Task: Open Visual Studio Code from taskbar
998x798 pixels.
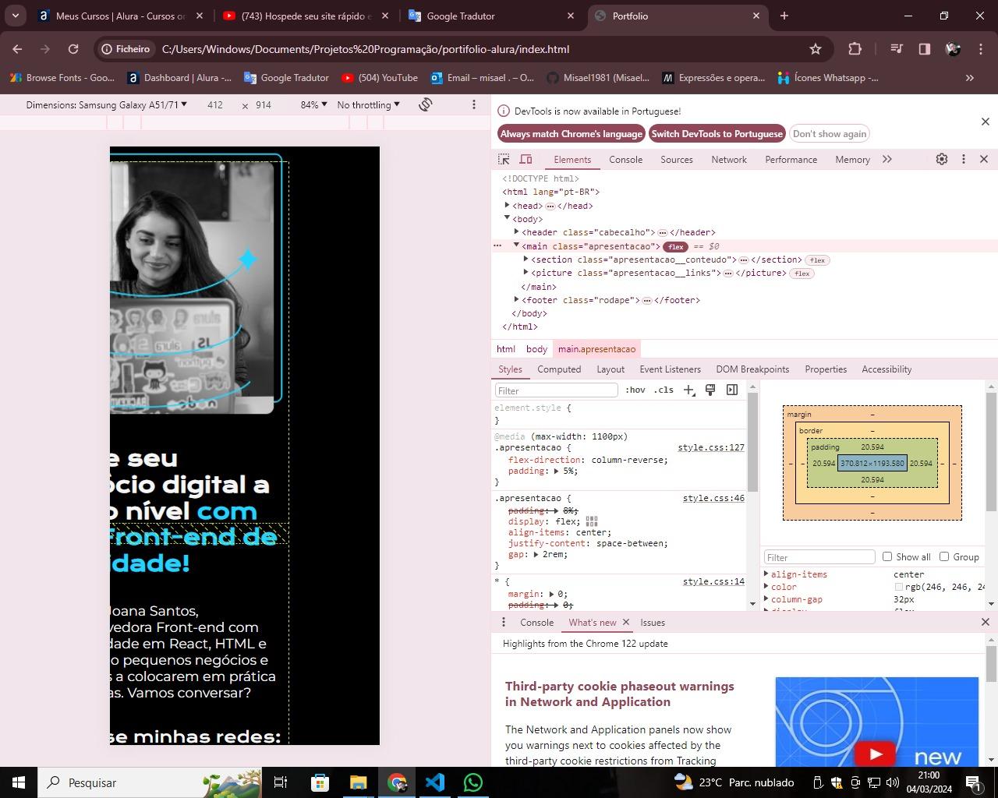Action: click(x=435, y=782)
